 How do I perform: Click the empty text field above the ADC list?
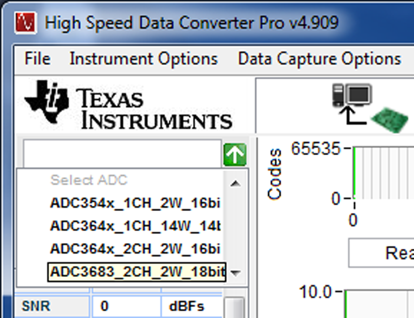[122, 154]
